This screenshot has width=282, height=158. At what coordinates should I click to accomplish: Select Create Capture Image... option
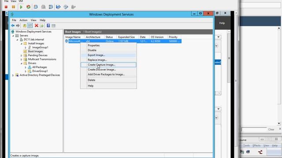pyautogui.click(x=108, y=65)
